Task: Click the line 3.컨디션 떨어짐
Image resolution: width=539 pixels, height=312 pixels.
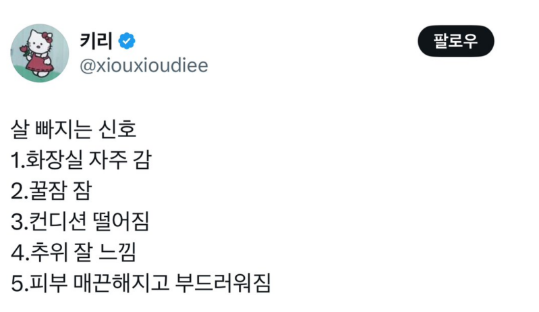Action: click(x=80, y=222)
